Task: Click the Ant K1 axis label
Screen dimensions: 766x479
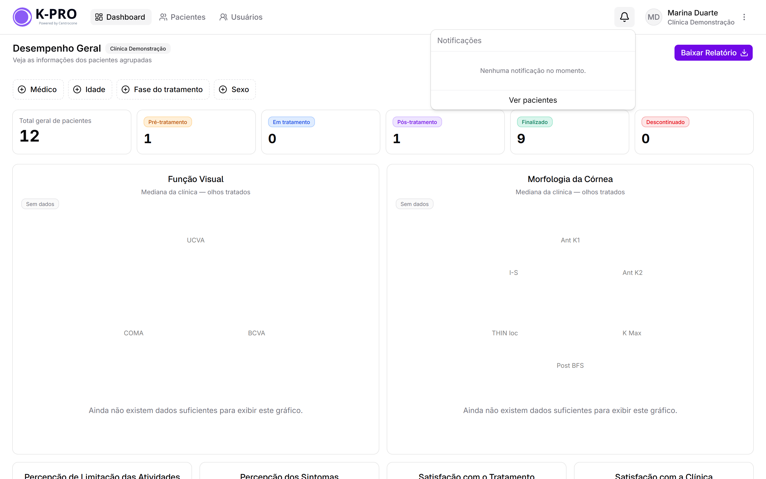Action: 570,240
